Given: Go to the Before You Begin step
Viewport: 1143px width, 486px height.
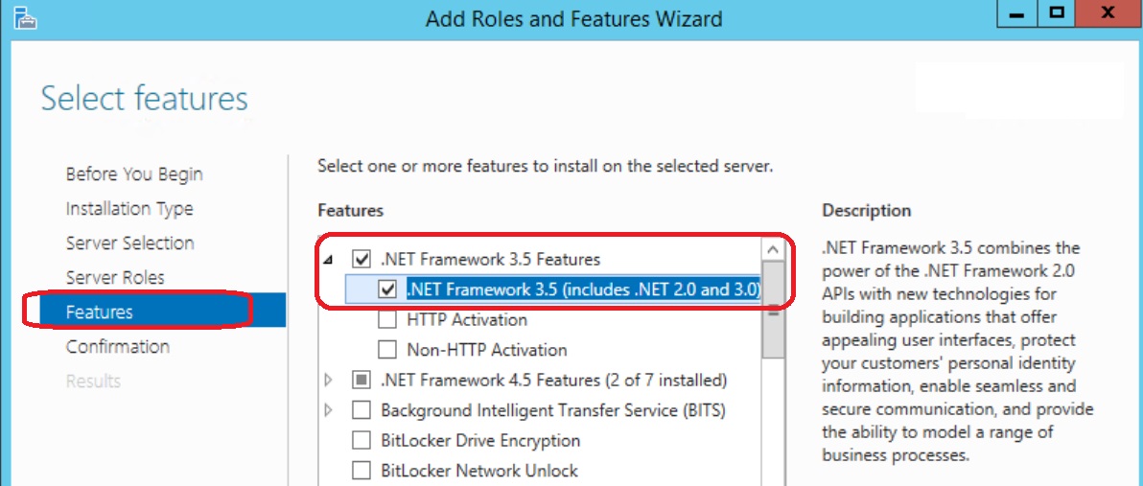Looking at the screenshot, I should [x=134, y=174].
